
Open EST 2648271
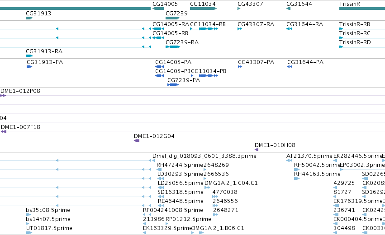pos(225,210)
